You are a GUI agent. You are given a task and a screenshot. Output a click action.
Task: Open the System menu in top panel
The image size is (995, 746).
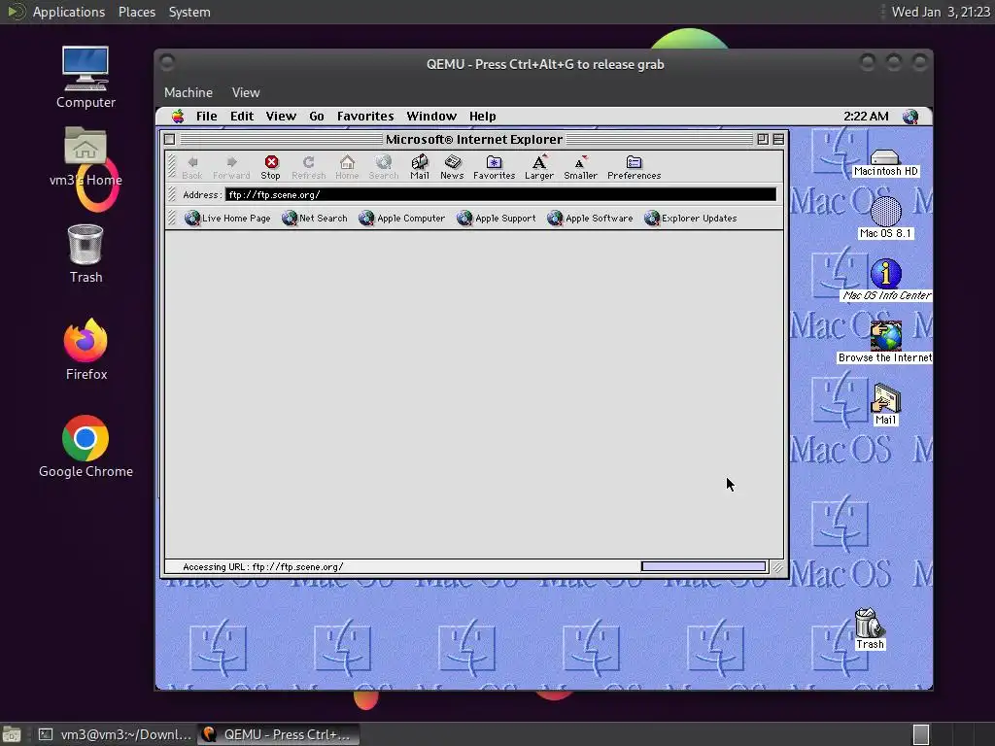click(x=189, y=12)
